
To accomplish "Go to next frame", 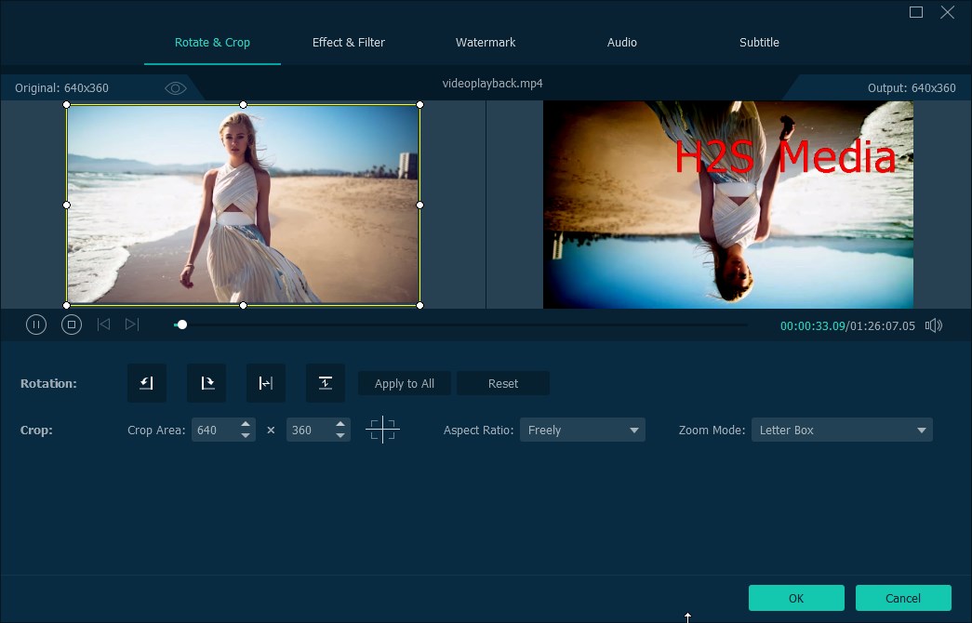I will coord(132,325).
